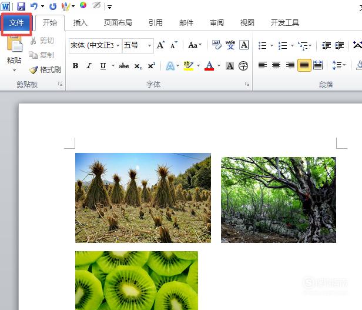Click the 粘贴 paste button
Viewport: 362px width, 310px height.
tap(14, 53)
